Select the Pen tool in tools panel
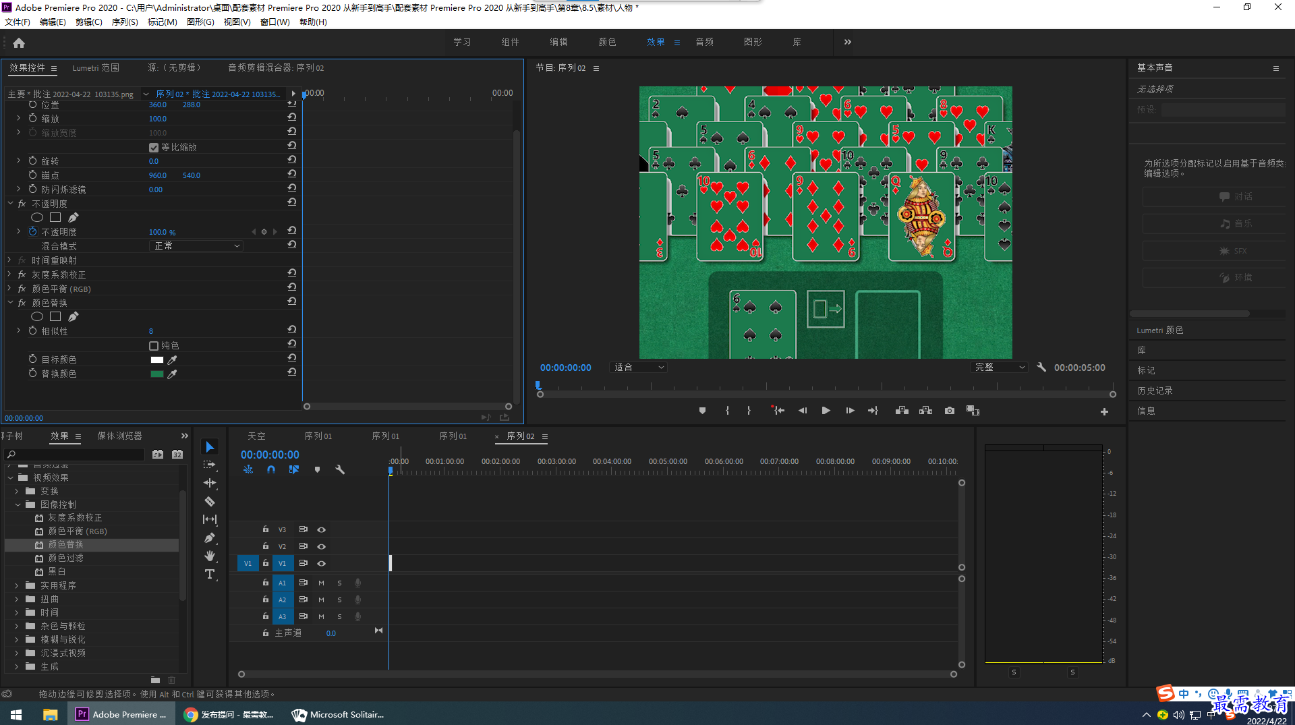 coord(210,538)
